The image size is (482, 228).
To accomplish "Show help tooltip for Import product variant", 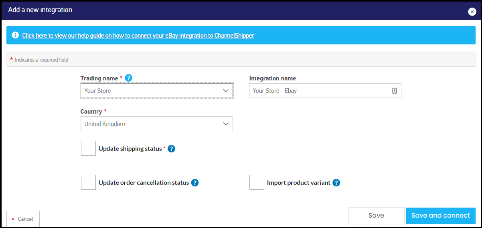I will [336, 183].
